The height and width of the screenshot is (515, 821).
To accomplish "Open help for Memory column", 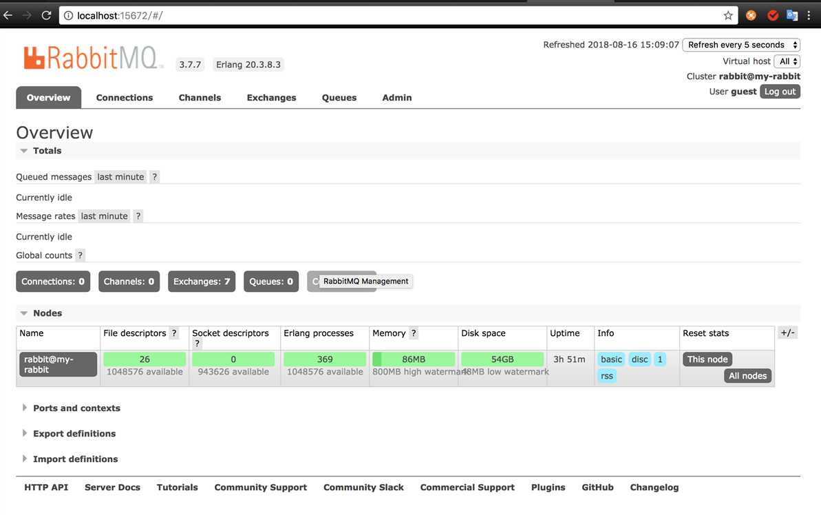I will tap(414, 333).
